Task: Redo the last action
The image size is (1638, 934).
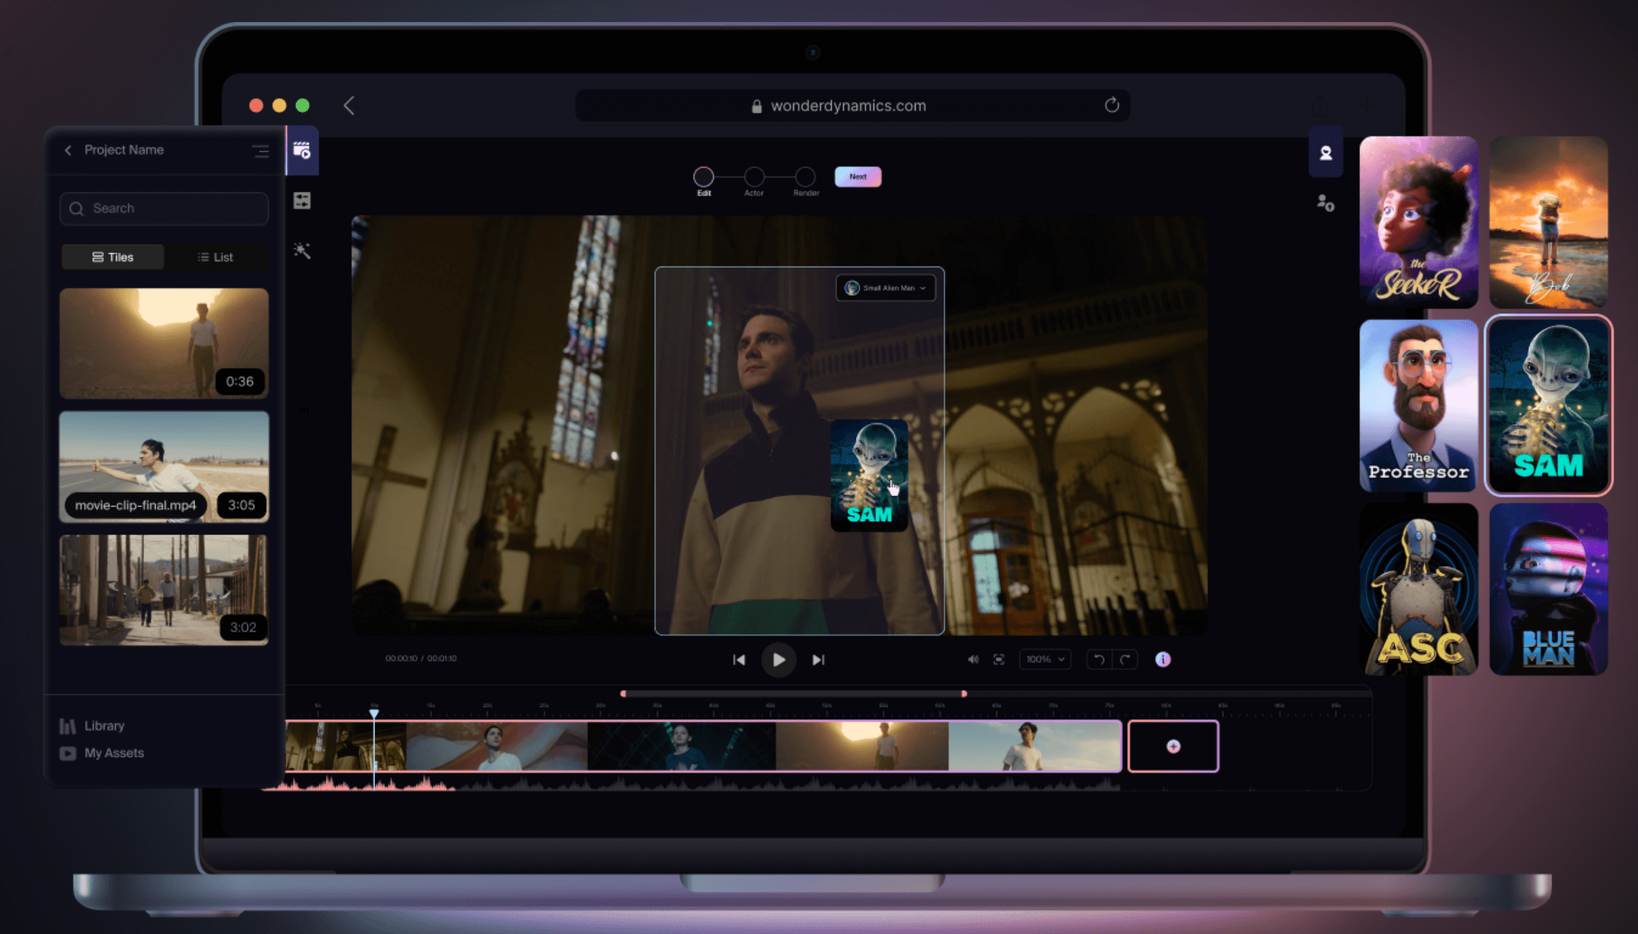Action: pos(1125,660)
